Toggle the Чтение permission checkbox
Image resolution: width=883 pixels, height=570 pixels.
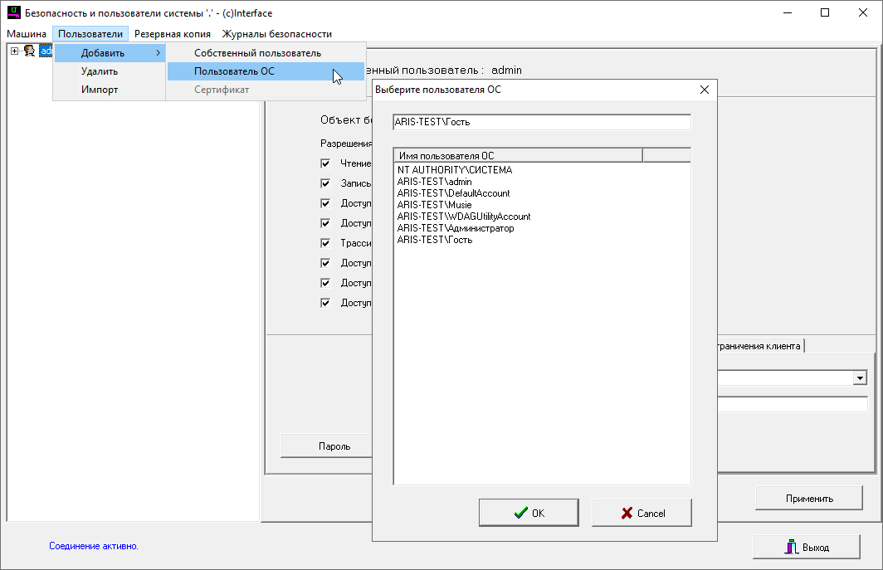click(325, 163)
